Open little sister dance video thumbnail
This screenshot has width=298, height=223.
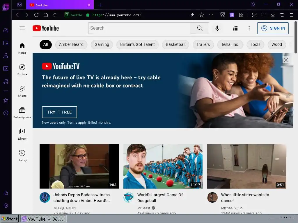(x=247, y=166)
